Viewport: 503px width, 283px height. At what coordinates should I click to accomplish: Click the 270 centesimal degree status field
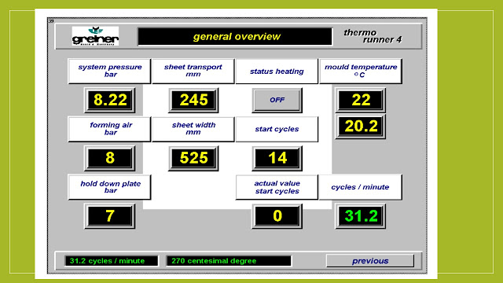tap(229, 261)
